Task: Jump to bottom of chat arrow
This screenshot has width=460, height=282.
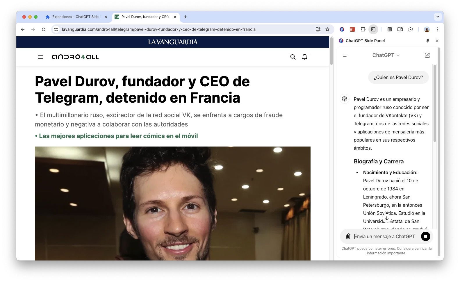Action: pos(387,218)
